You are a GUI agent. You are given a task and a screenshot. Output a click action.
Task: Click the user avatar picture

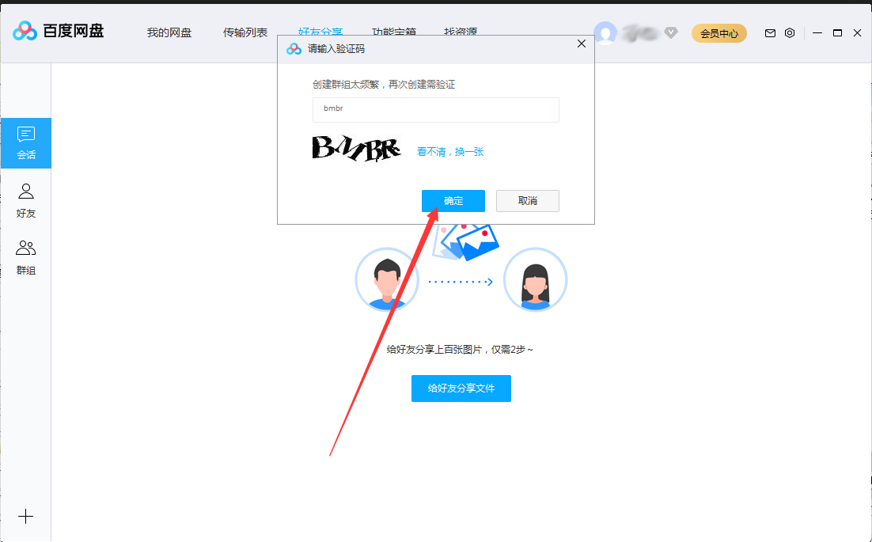pos(605,32)
